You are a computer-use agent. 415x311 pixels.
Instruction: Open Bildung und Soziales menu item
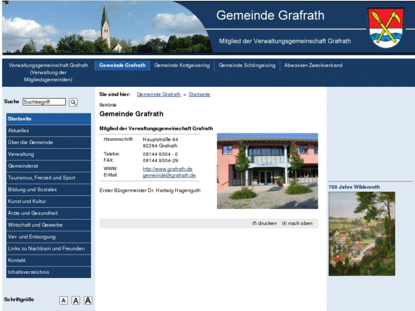[49, 189]
